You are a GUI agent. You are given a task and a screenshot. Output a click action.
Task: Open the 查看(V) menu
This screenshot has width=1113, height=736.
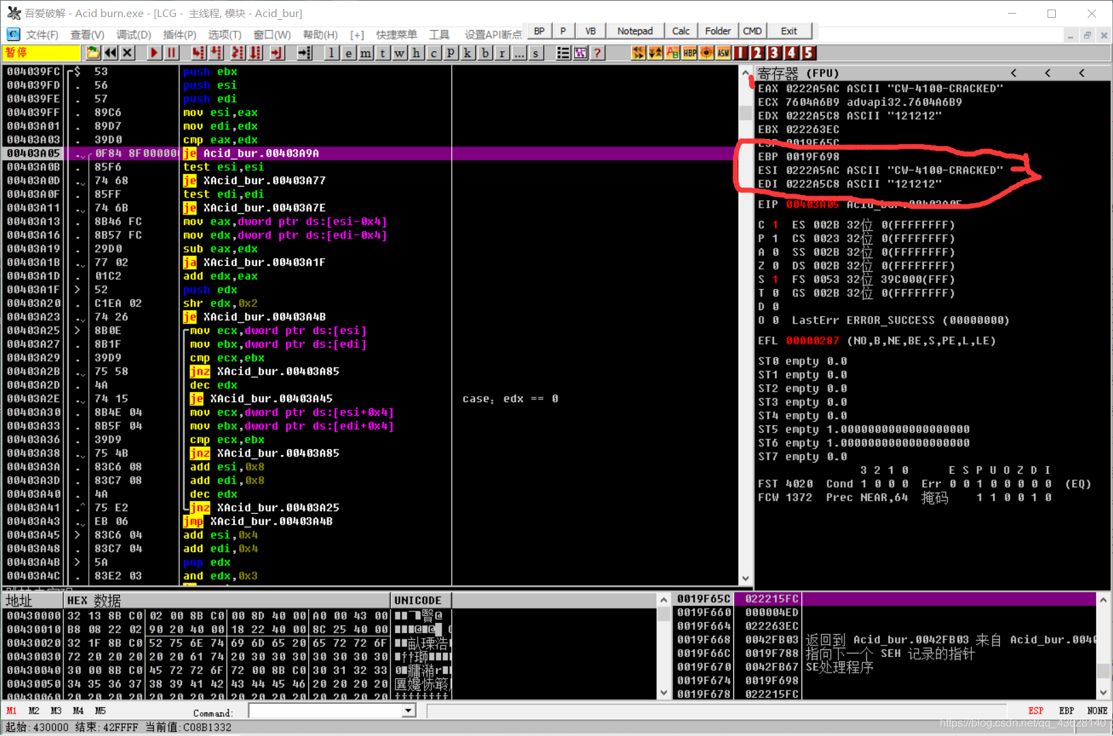coord(87,34)
